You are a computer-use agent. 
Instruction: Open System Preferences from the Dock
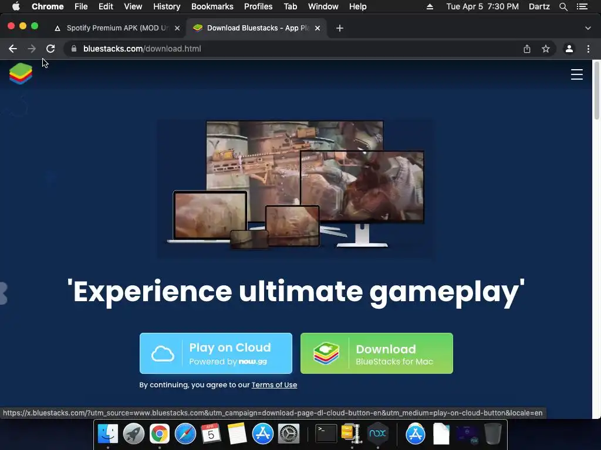click(289, 434)
